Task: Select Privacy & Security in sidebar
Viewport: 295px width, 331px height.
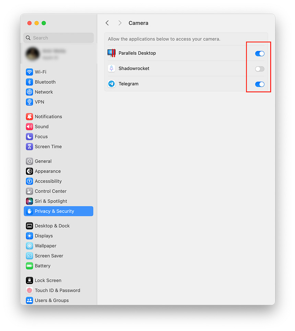Action: pyautogui.click(x=59, y=211)
